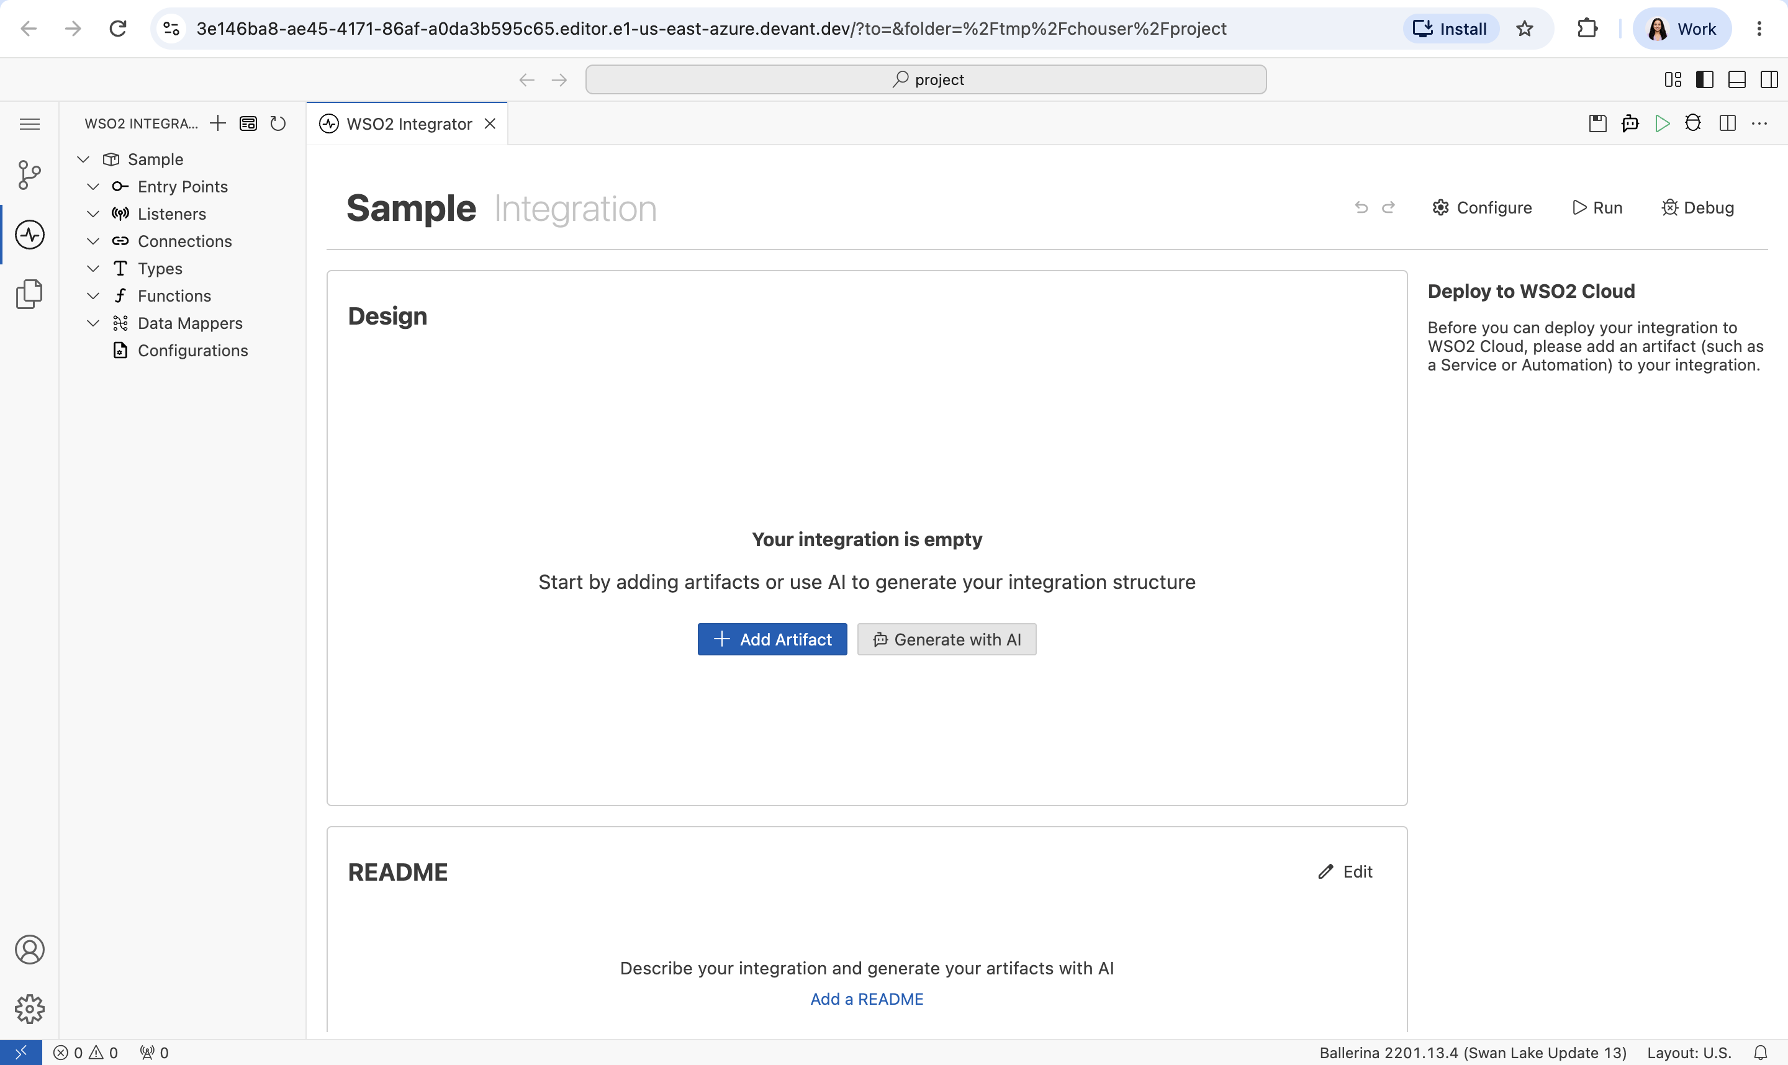Open the AI chat icon in editor toolbar
The height and width of the screenshot is (1065, 1788).
(x=1629, y=124)
